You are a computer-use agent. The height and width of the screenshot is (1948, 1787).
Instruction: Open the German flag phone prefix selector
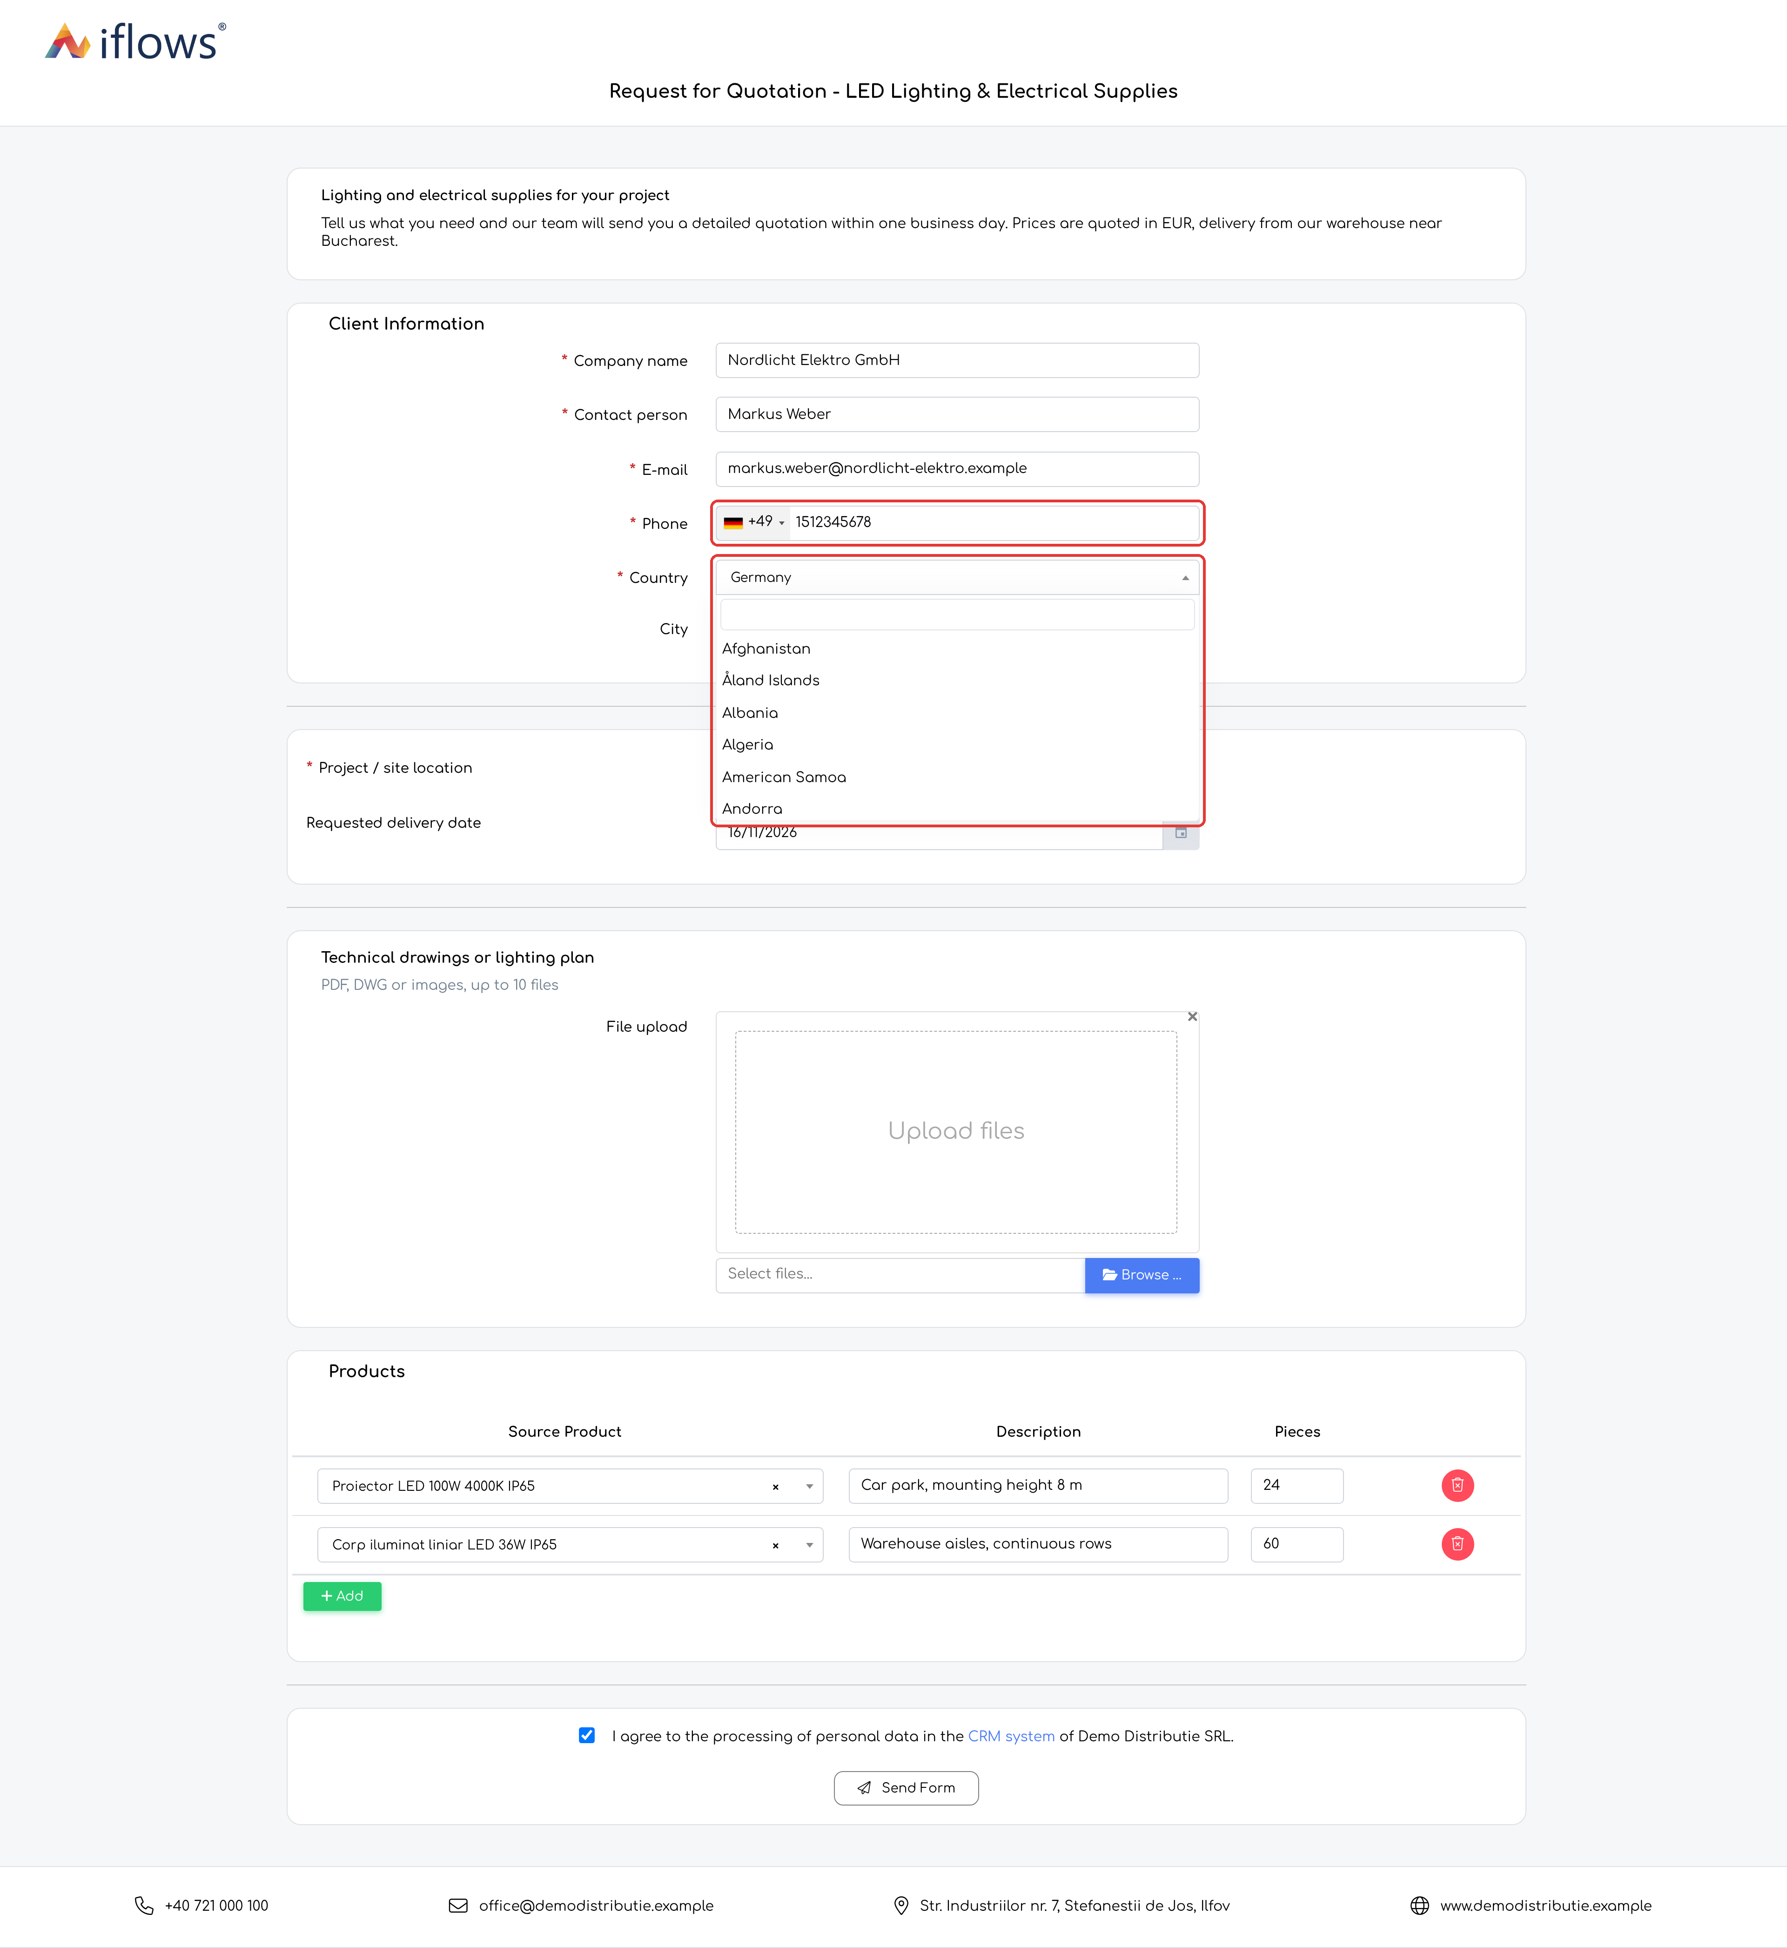coord(753,522)
